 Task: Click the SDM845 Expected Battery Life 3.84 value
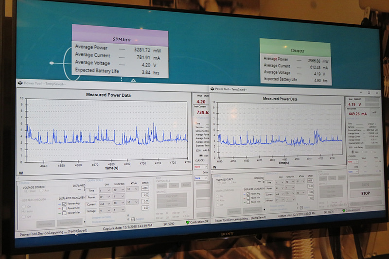pyautogui.click(x=146, y=72)
